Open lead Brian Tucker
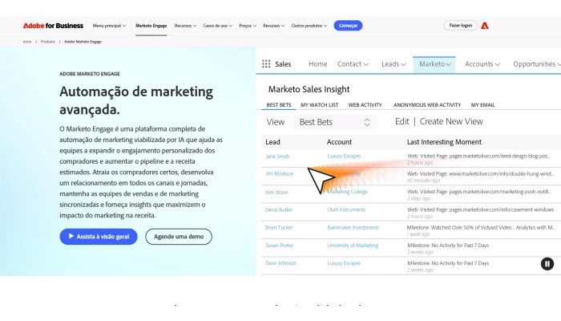Image resolution: width=561 pixels, height=321 pixels. [279, 227]
